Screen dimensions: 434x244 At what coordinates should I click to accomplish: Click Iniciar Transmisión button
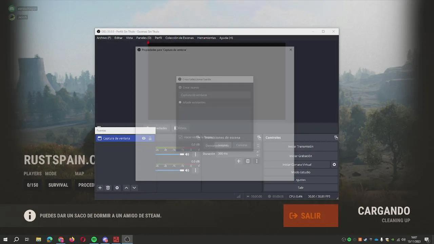(x=301, y=146)
